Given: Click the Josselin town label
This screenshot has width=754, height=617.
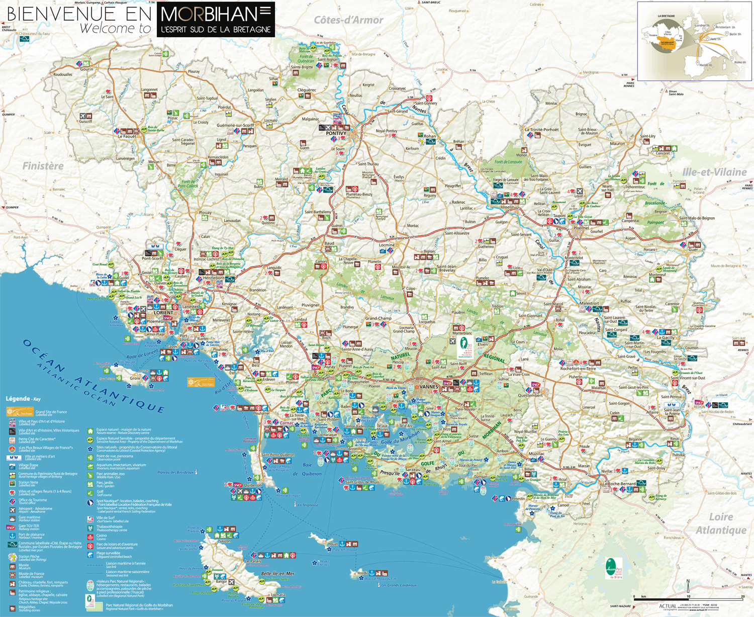Looking at the screenshot, I should pos(507,207).
